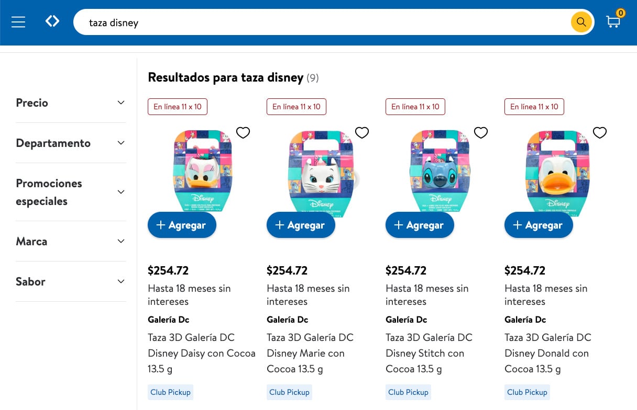Add the Disney Daisy mug to cart
The height and width of the screenshot is (410, 637).
coord(182,225)
